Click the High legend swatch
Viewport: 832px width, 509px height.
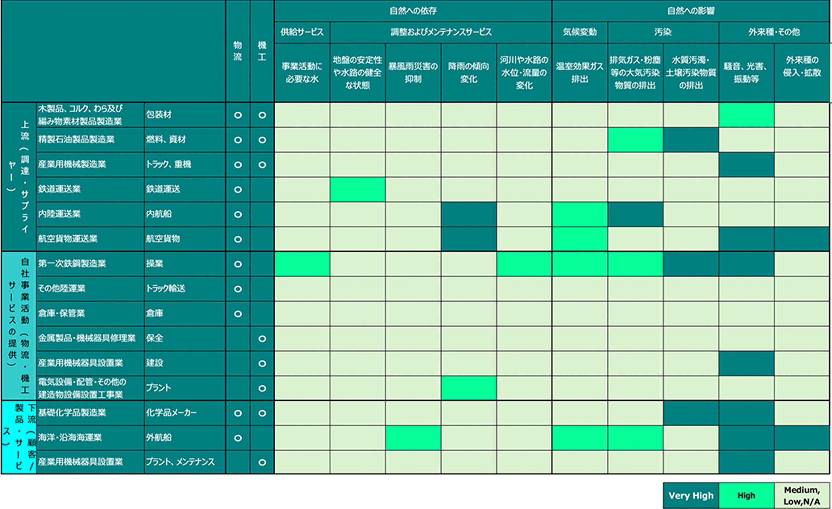746,495
